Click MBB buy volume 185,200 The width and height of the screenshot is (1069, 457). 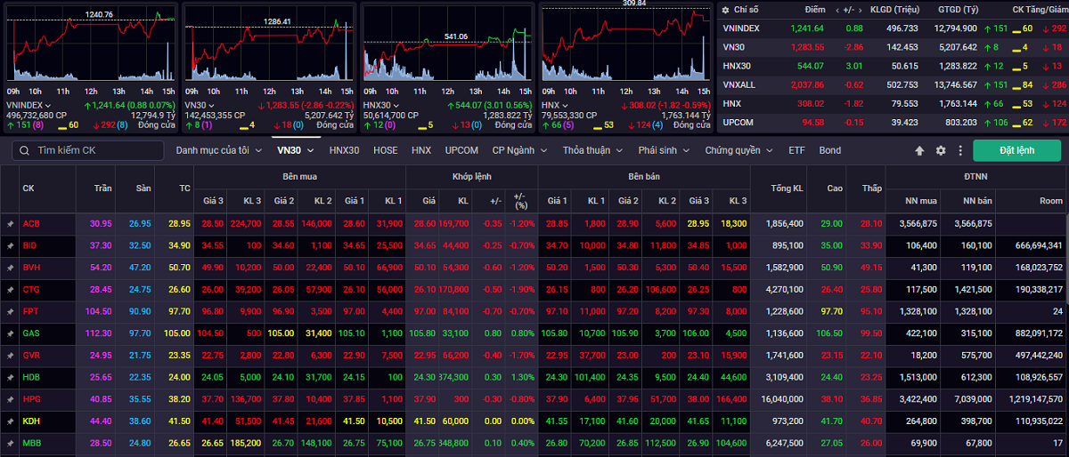click(245, 442)
